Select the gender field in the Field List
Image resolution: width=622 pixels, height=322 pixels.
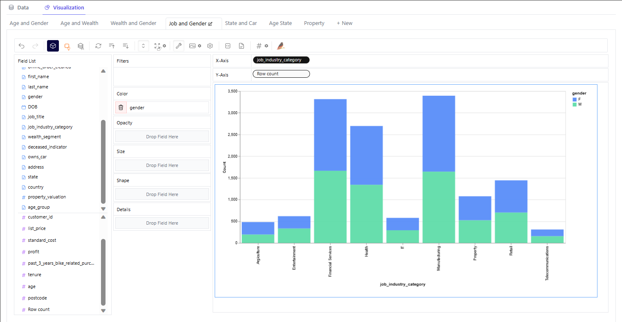click(35, 97)
